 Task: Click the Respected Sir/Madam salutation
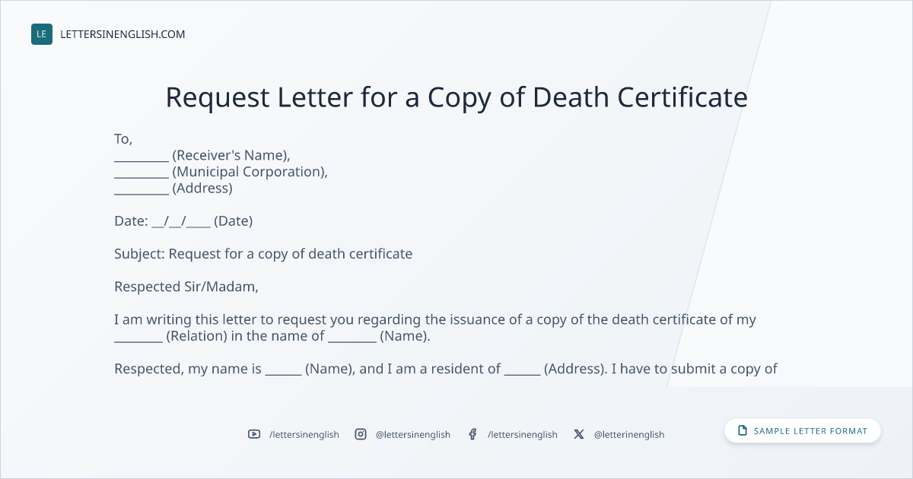point(186,287)
